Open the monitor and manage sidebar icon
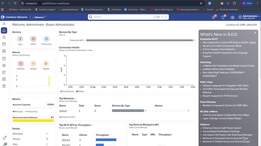Image resolution: width=261 pixels, height=146 pixels. click(x=4, y=37)
